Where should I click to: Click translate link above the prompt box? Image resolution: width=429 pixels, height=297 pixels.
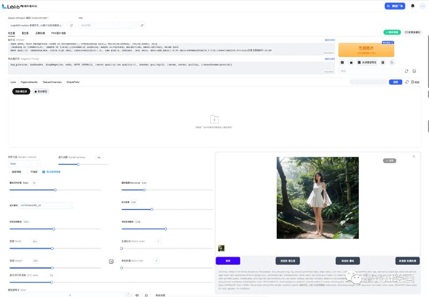(330, 40)
